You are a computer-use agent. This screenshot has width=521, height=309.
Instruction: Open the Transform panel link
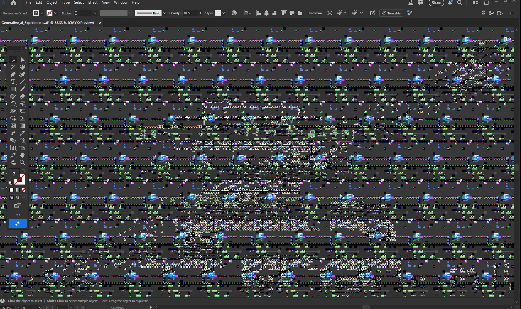click(x=315, y=13)
